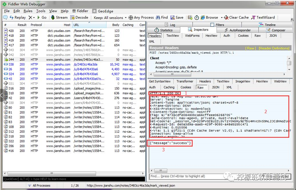This screenshot has width=296, height=190.
Task: Select session 42 /users row
Action: pyautogui.click(x=74, y=98)
